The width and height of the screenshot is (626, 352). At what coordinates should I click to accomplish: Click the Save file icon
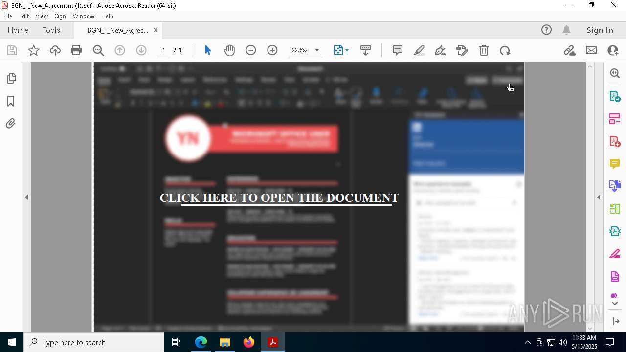pyautogui.click(x=12, y=50)
